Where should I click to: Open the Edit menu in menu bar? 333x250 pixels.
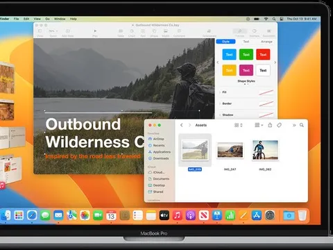26,19
